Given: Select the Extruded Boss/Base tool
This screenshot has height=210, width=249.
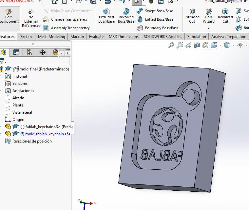Looking at the screenshot, I should [106, 16].
